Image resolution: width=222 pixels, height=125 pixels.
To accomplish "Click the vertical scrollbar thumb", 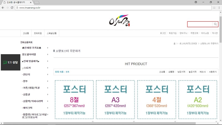I will [221, 29].
